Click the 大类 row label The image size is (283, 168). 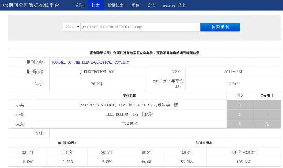tap(20, 124)
